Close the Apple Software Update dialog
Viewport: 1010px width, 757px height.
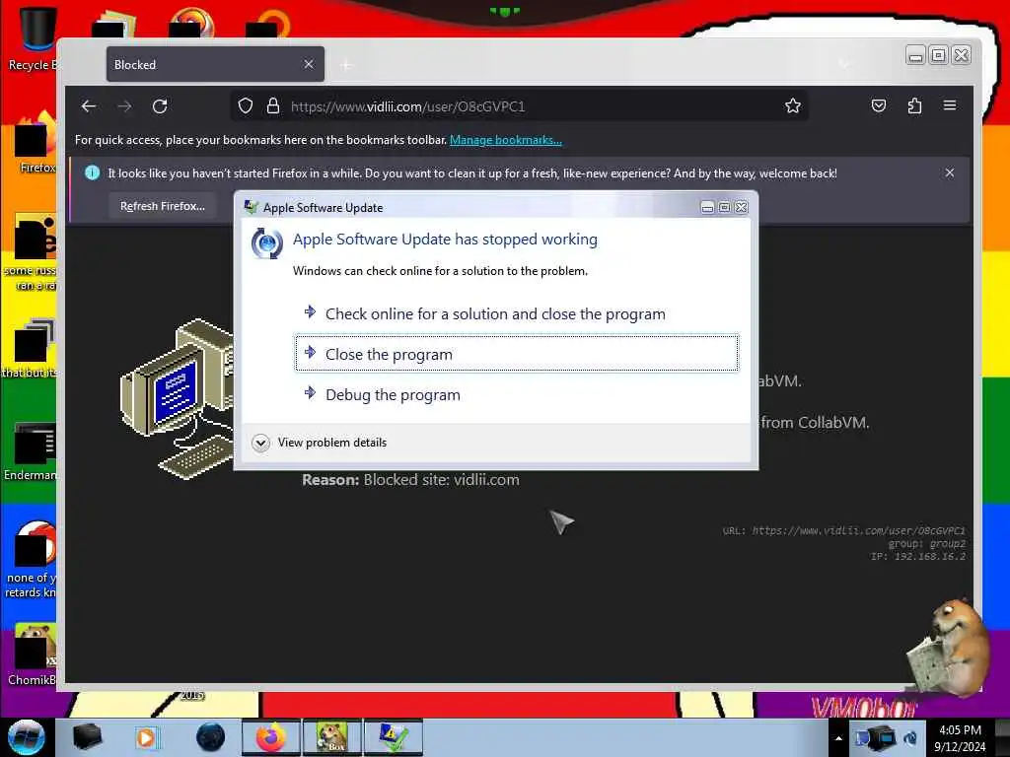742,207
